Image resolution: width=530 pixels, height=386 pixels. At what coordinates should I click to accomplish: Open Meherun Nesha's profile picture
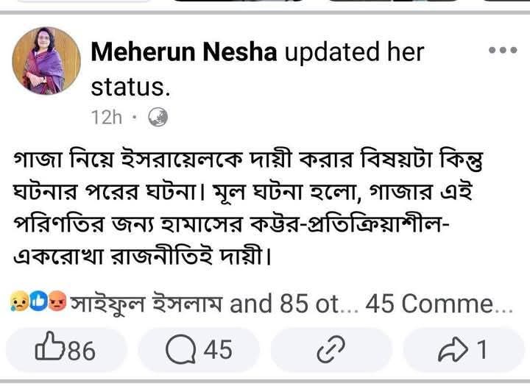[46, 60]
